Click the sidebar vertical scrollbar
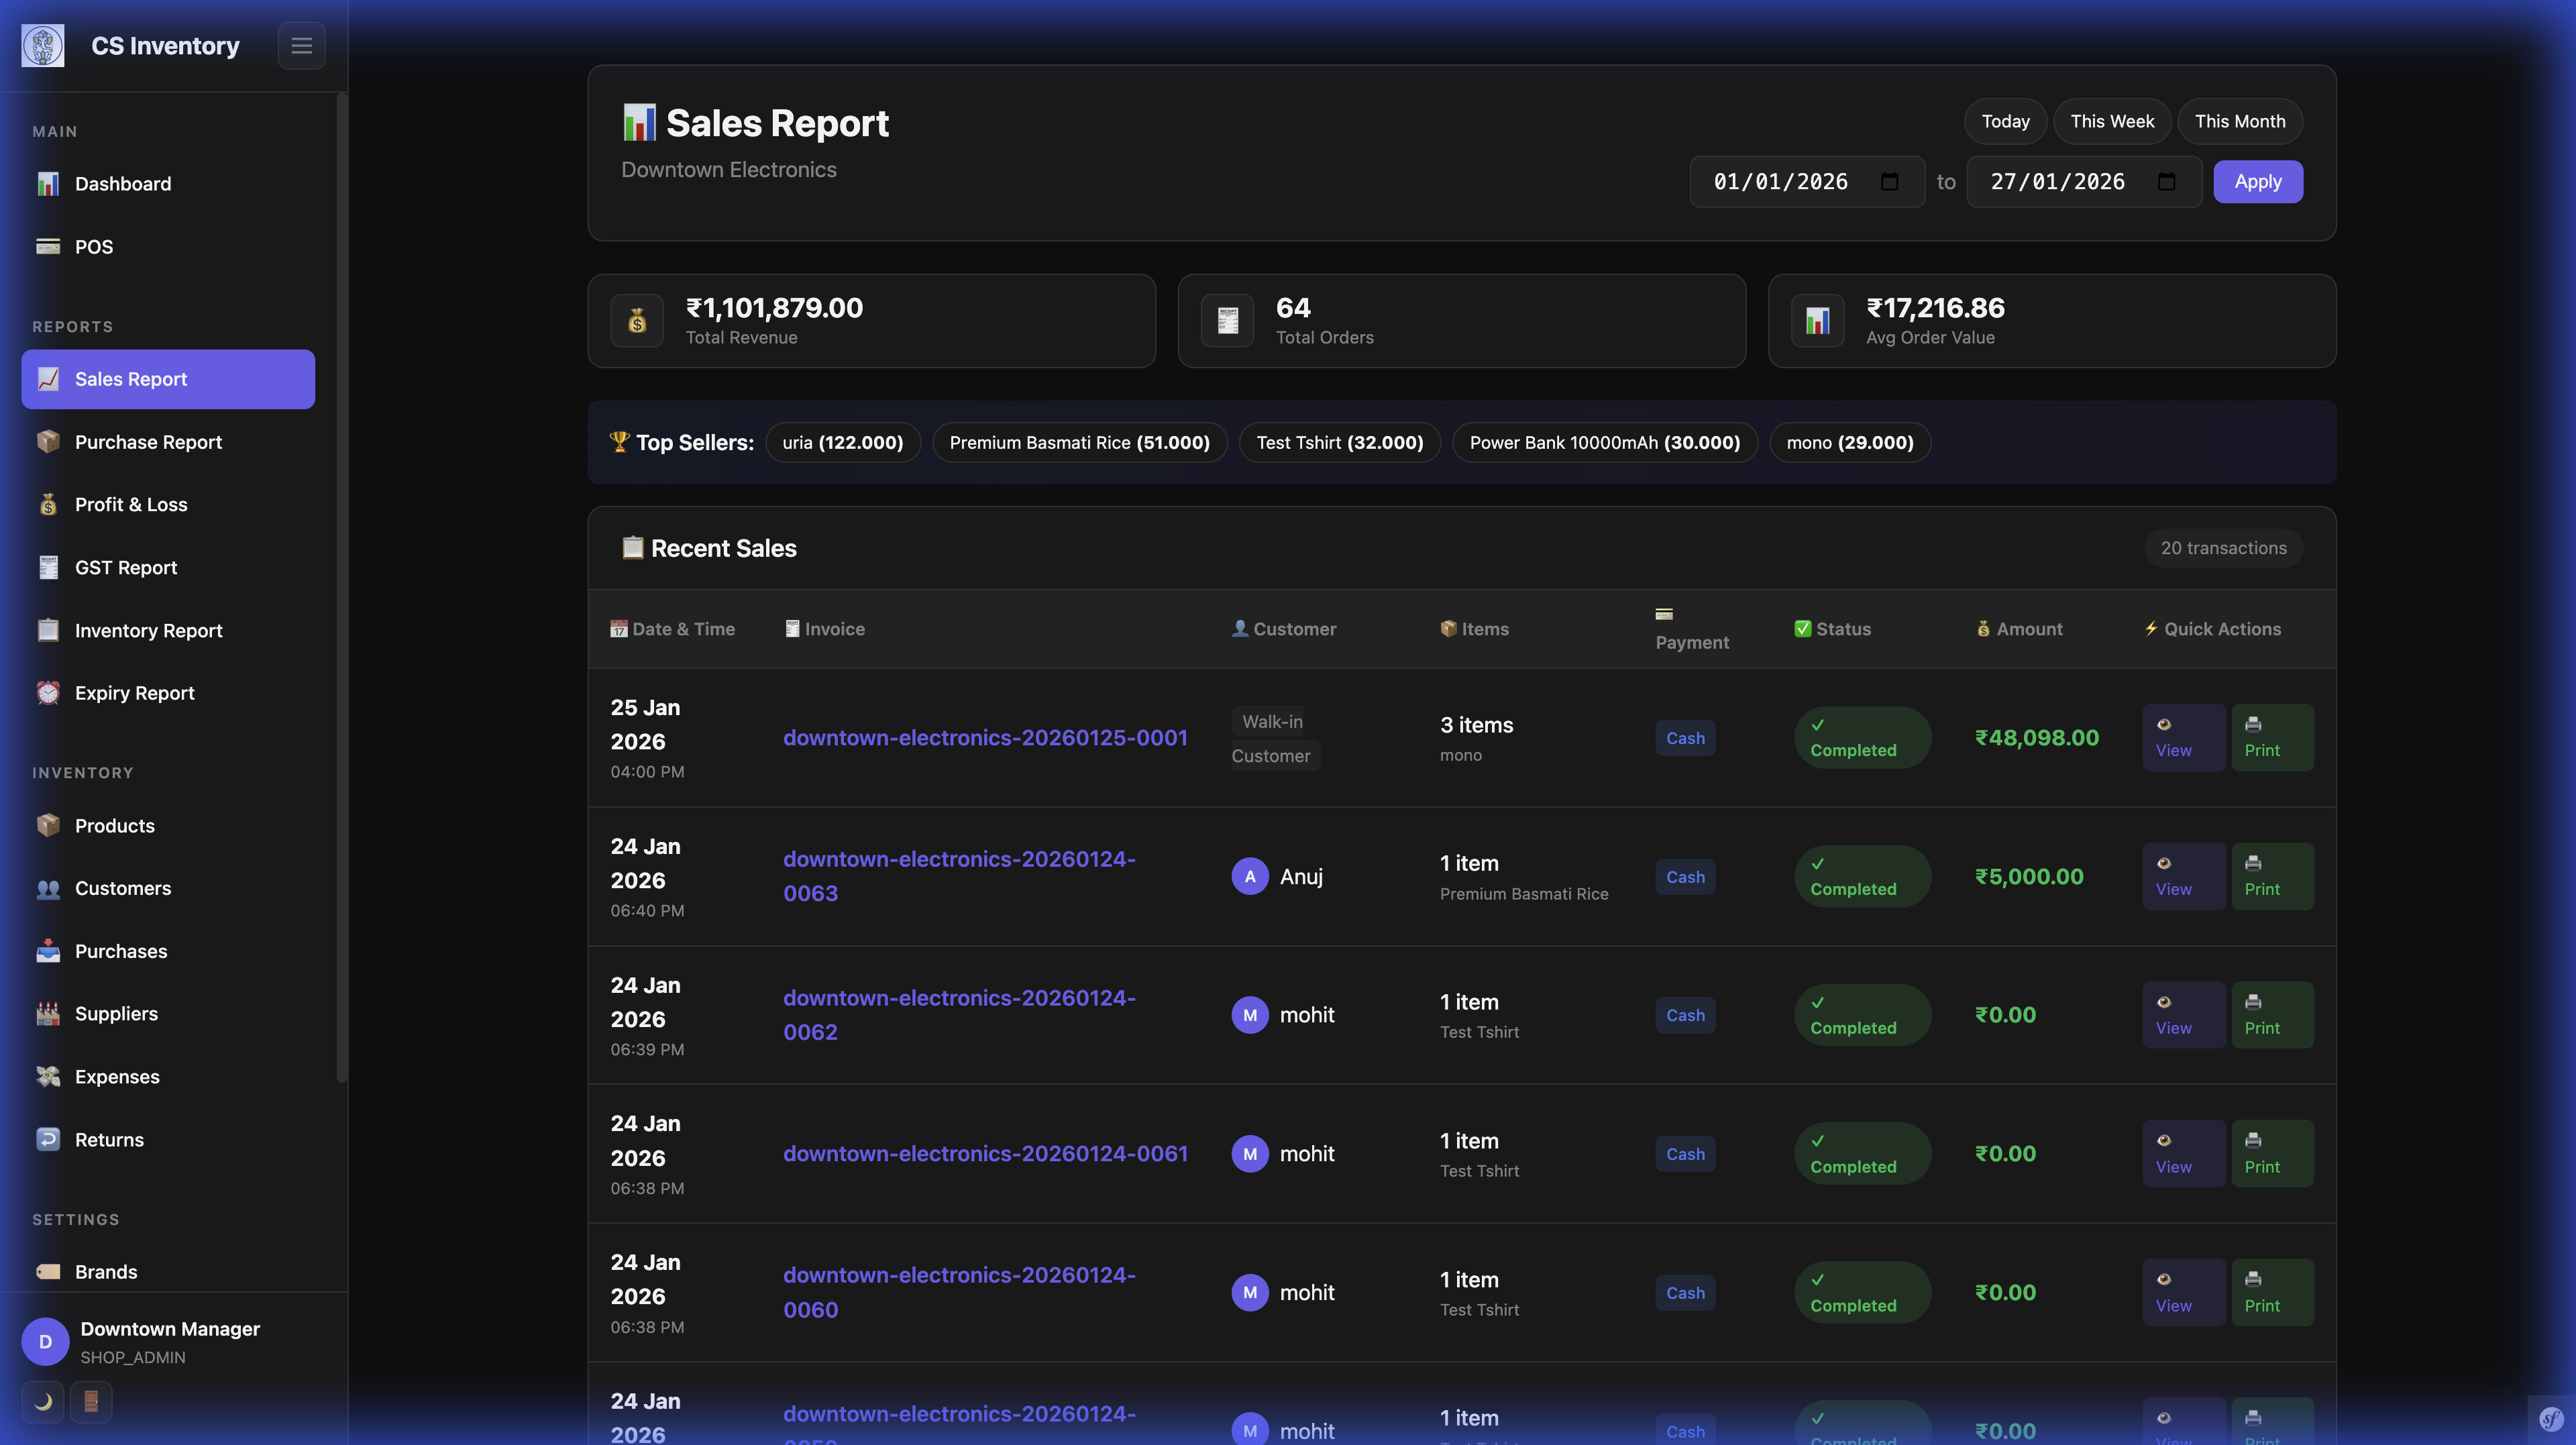 pos(341,588)
